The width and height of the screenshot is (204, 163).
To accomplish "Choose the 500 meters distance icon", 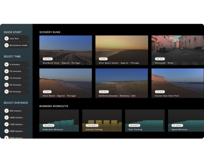I will click(x=7, y=111).
